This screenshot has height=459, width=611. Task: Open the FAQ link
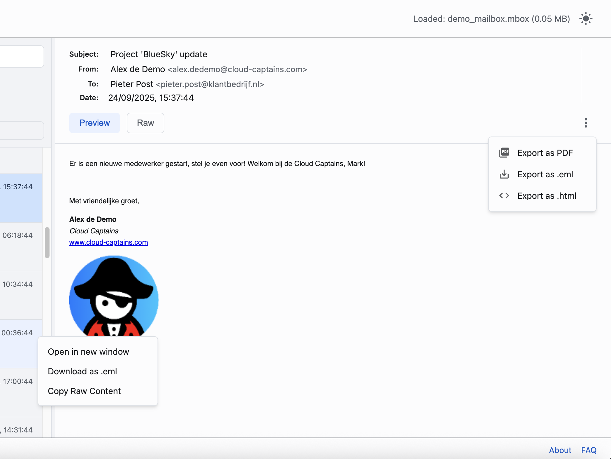point(588,450)
